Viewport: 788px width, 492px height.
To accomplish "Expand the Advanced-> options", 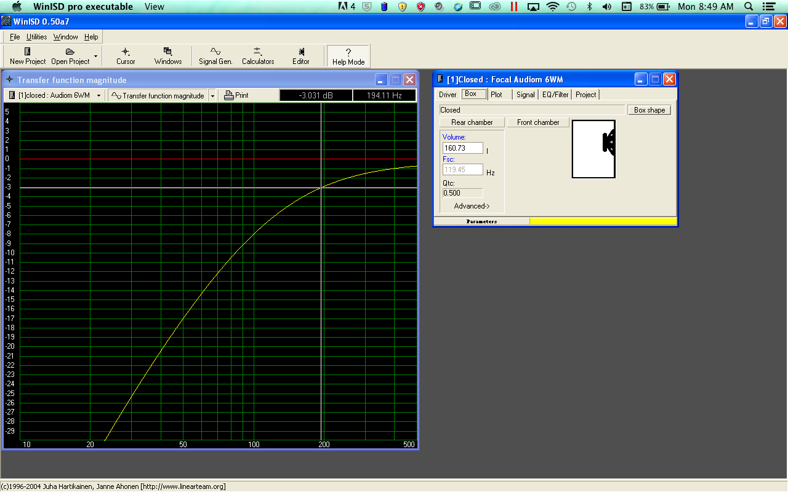I will pos(472,206).
